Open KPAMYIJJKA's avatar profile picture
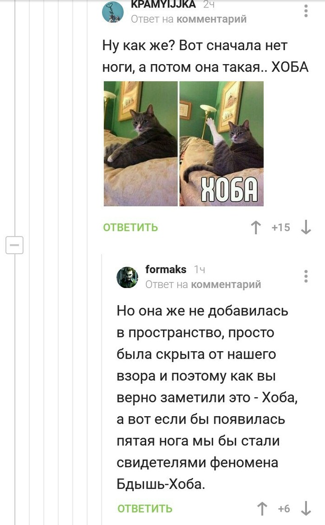 pos(113,12)
